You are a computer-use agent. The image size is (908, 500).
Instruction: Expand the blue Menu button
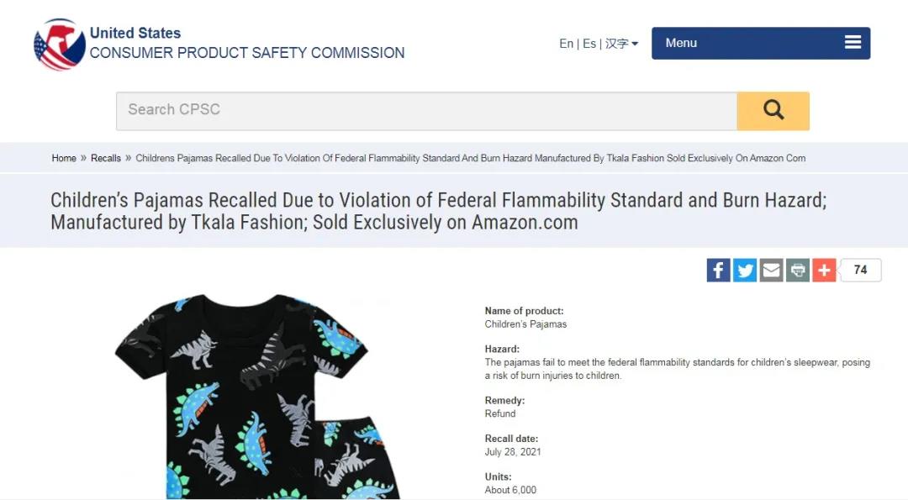(760, 43)
